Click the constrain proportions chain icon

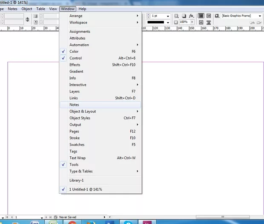[x=28, y=19]
